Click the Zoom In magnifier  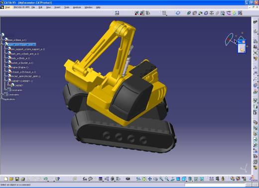161,179
